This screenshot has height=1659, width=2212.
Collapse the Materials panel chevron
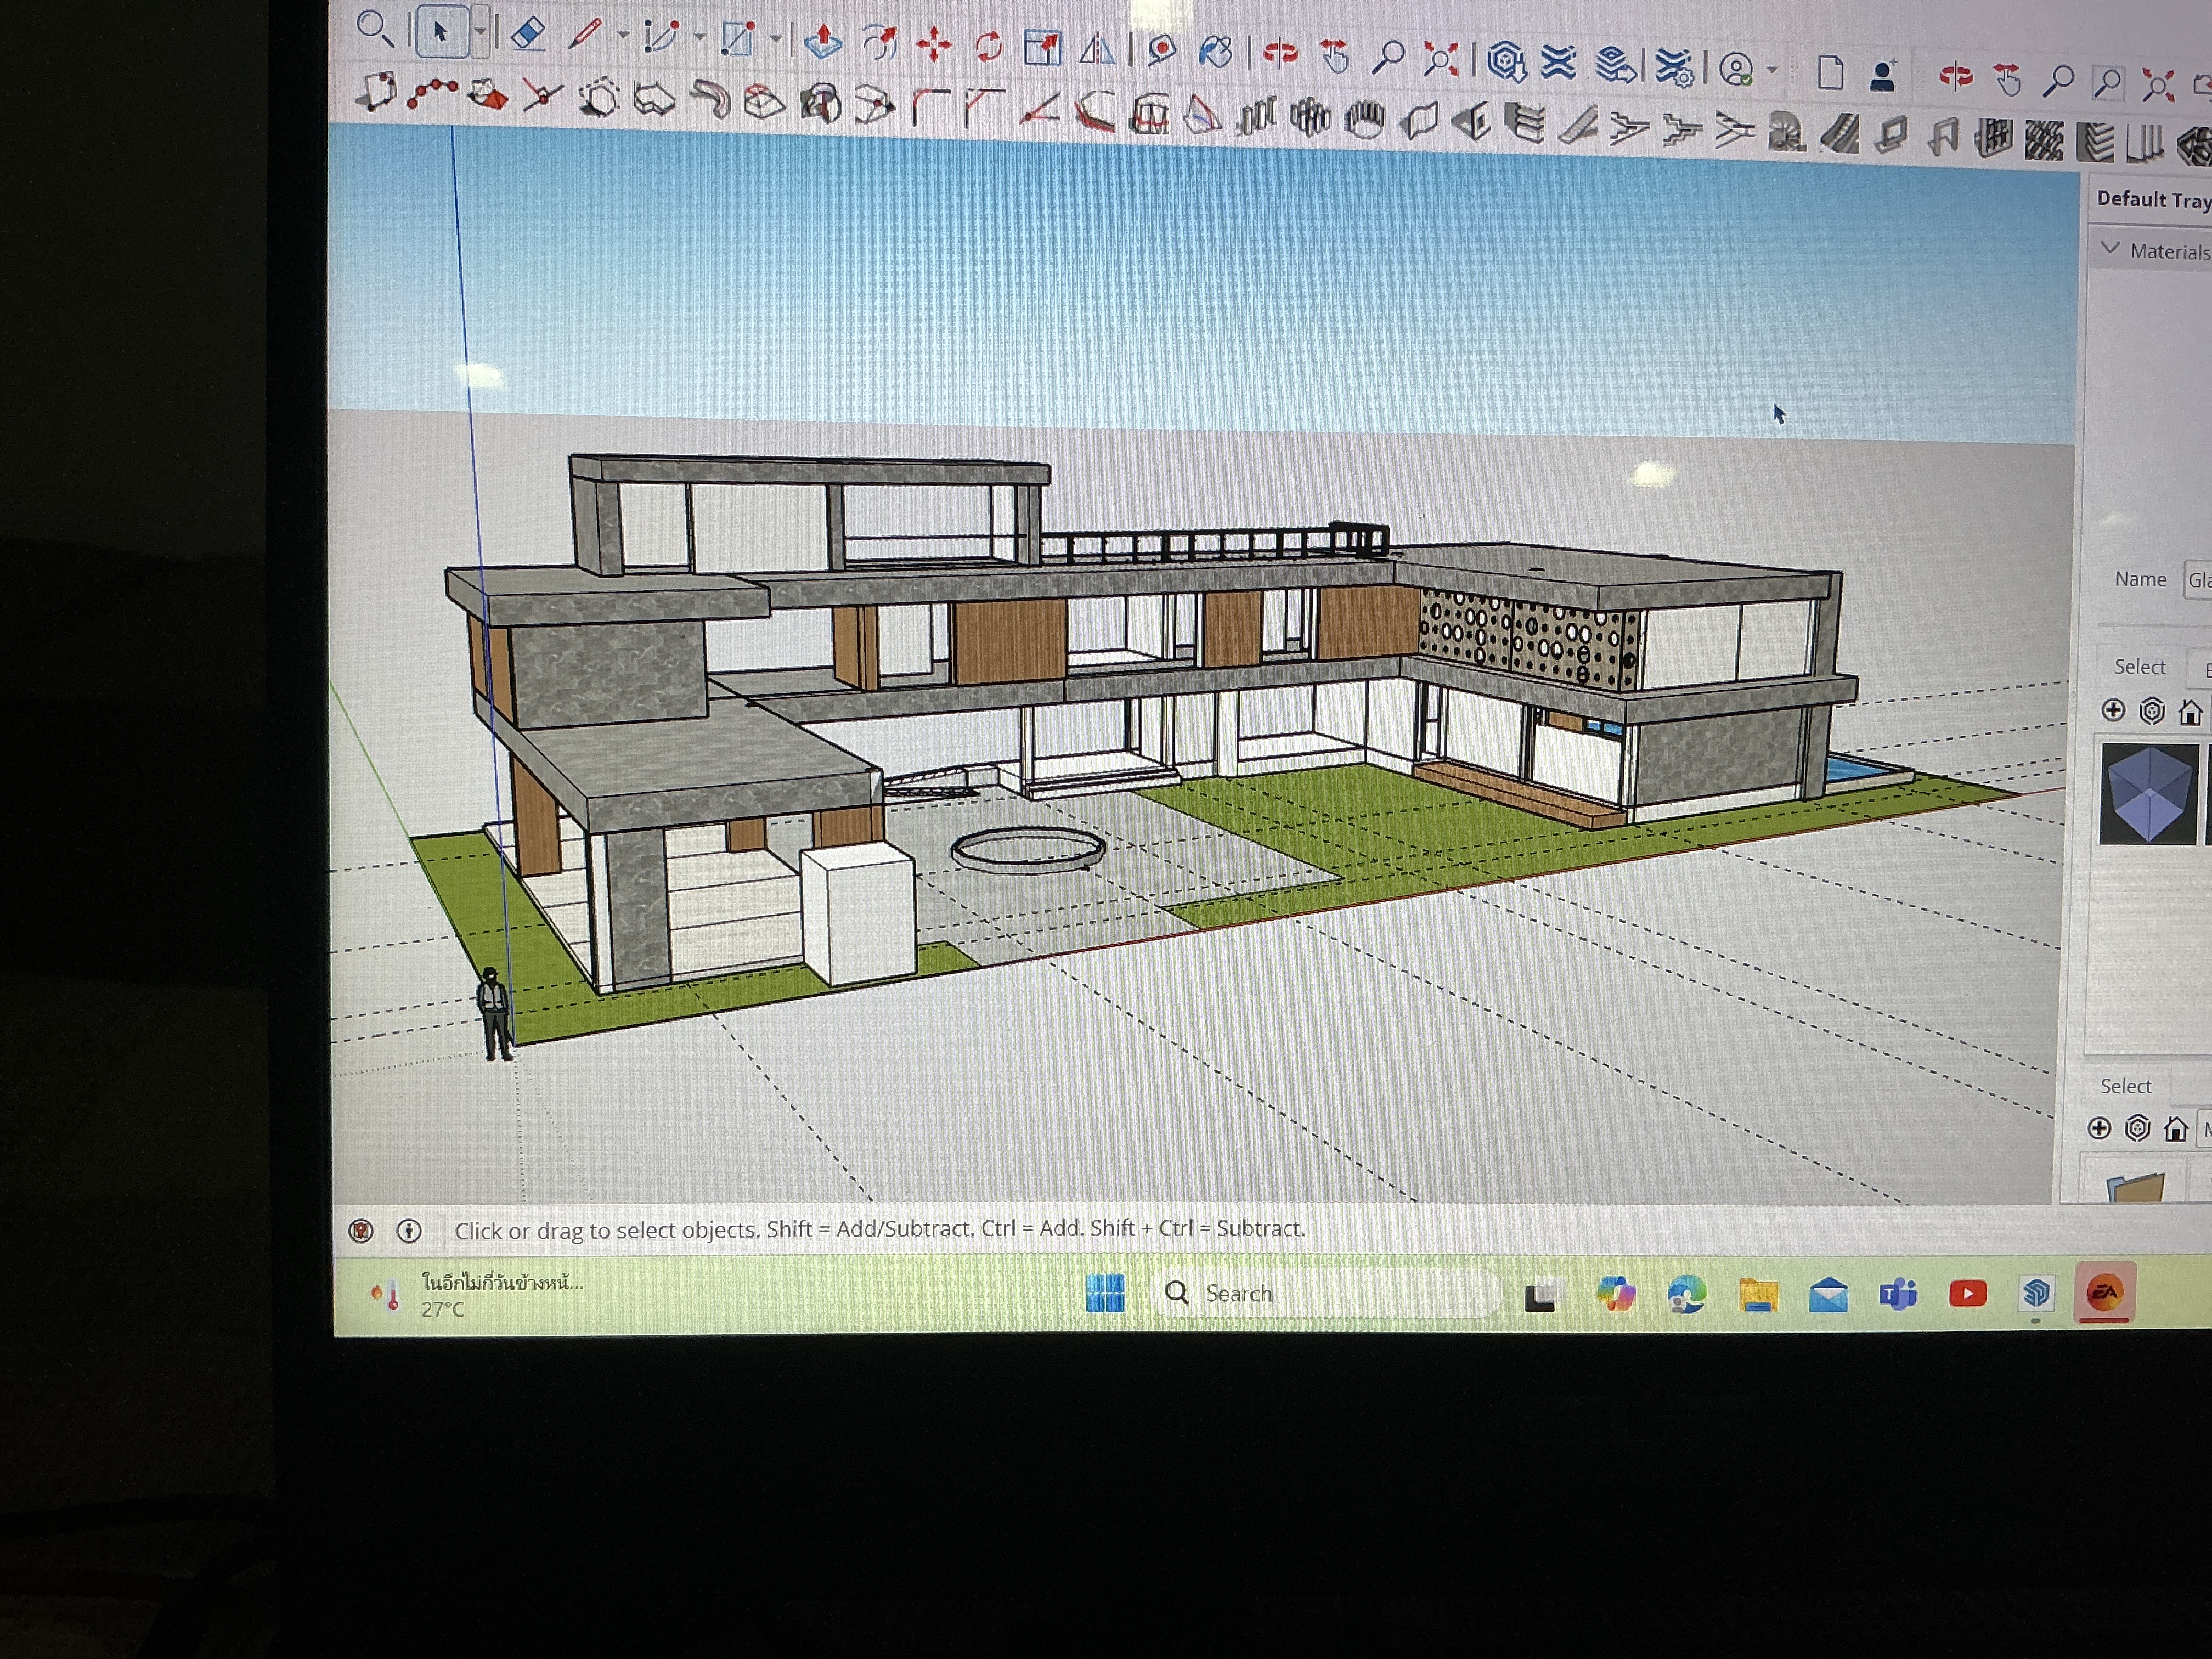coord(2110,250)
